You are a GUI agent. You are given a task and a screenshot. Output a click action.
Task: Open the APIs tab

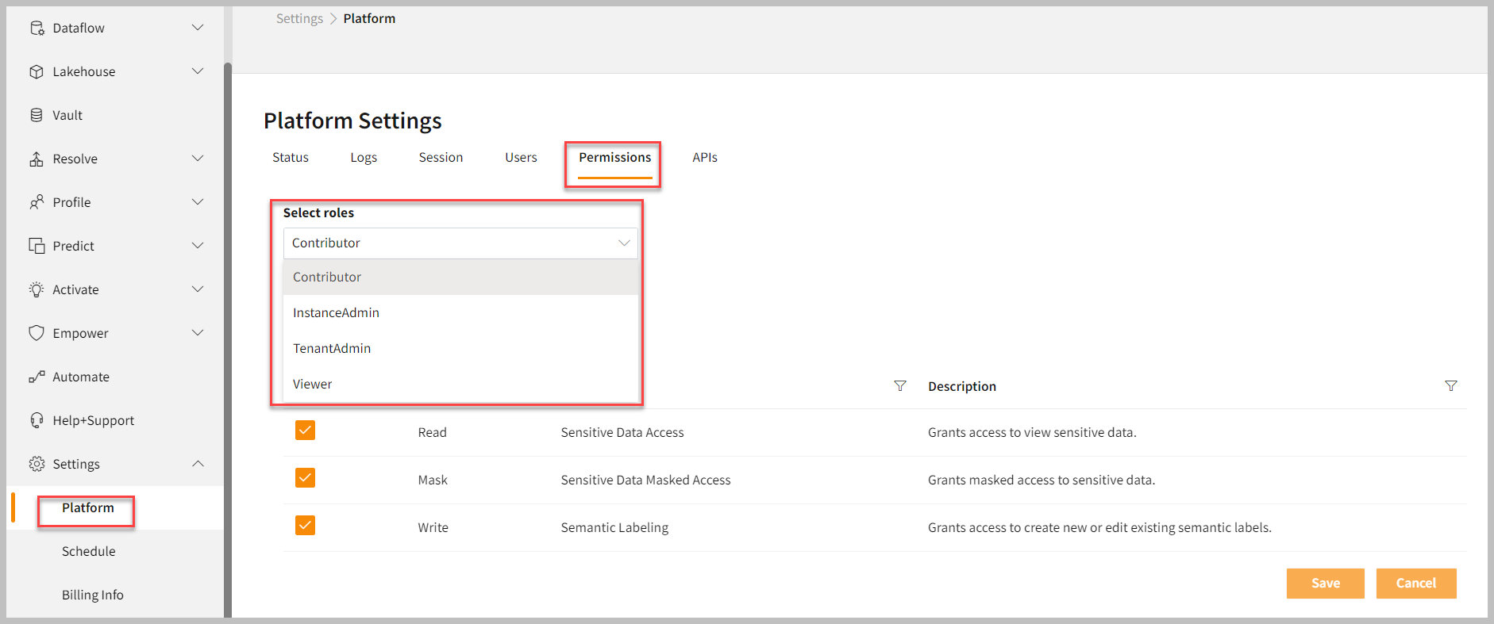pyautogui.click(x=704, y=157)
